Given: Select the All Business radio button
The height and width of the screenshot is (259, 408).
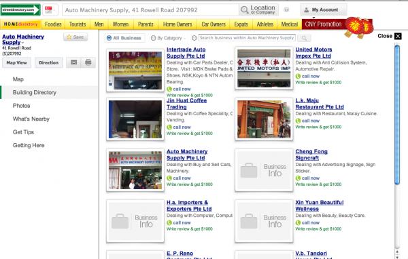Looking at the screenshot, I should (x=109, y=38).
